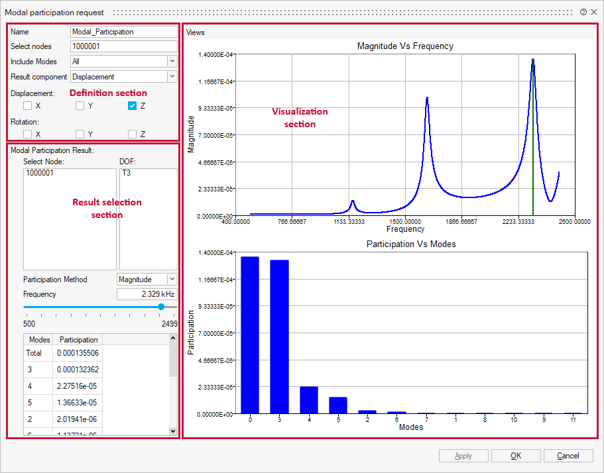
Task: Enable Displacement X checkbox
Action: [27, 106]
